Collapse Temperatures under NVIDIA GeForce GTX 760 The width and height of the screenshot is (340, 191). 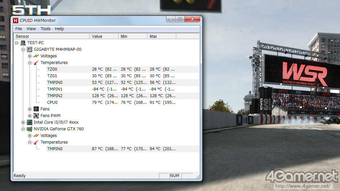click(x=30, y=142)
